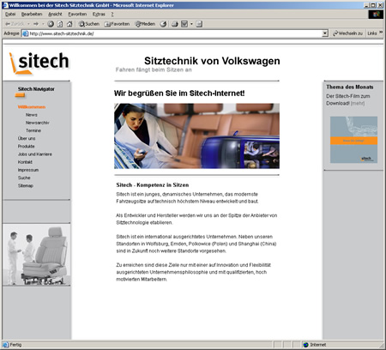Open the dropdown arrow beside the Word icon

pos(191,24)
